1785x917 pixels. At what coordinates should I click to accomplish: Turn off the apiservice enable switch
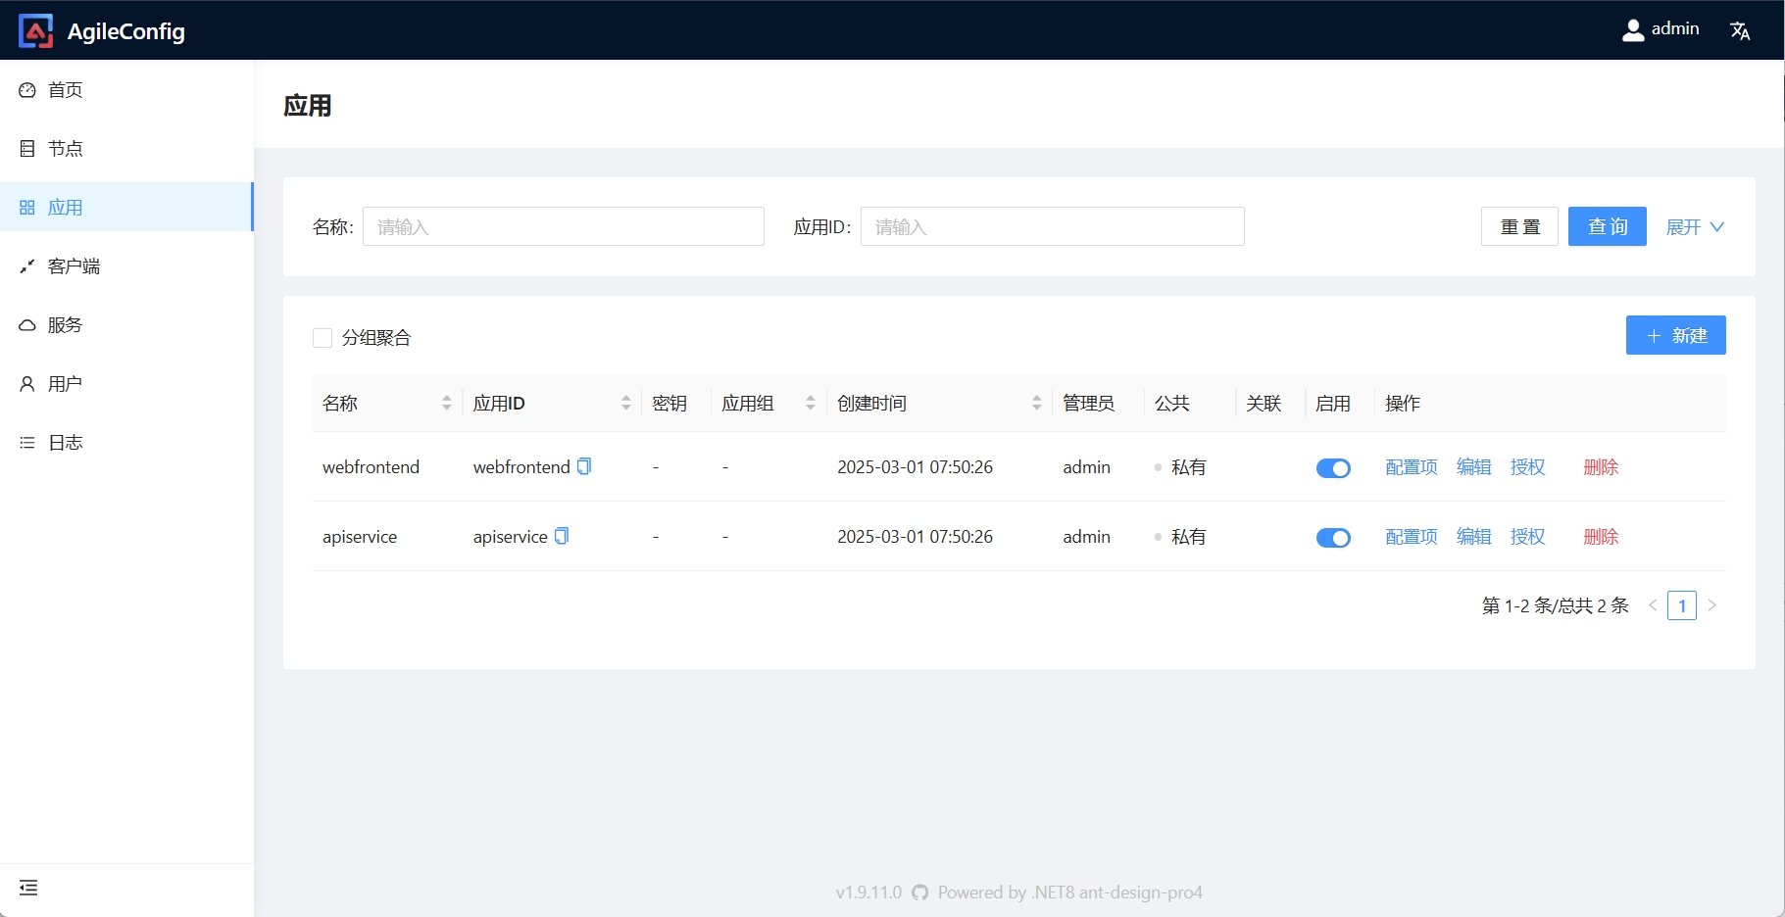pyautogui.click(x=1333, y=538)
